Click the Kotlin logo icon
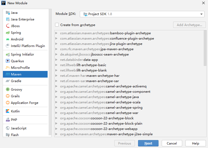 pyautogui.click(x=8, y=111)
